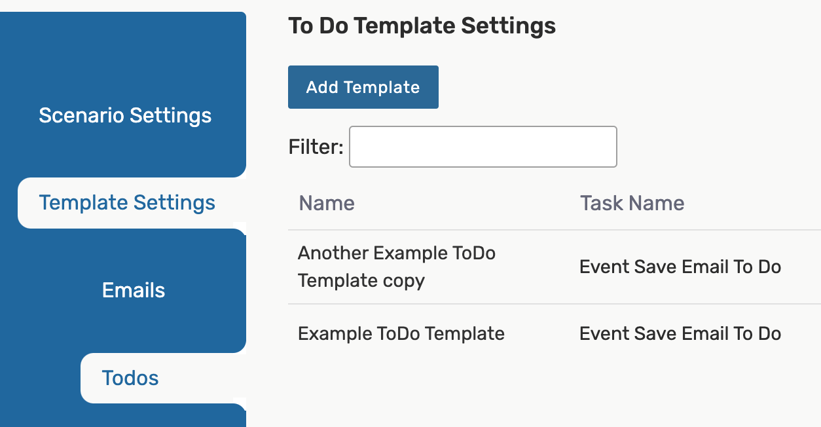Viewport: 821px width, 427px height.
Task: Focus the Filter text field
Action: (483, 147)
